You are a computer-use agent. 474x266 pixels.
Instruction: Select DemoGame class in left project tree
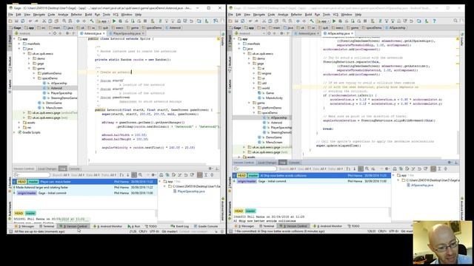pyautogui.click(x=53, y=103)
